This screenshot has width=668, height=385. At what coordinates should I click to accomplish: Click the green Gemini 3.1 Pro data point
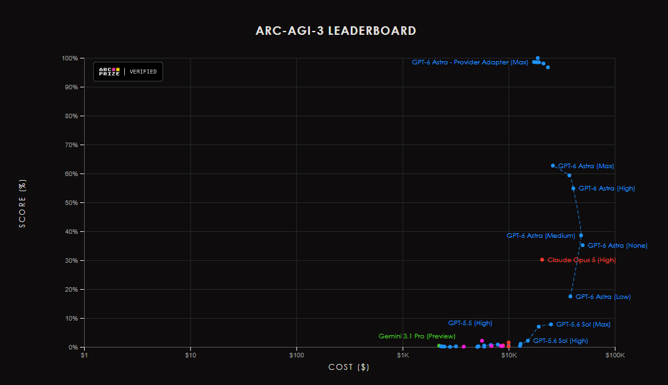coord(439,346)
